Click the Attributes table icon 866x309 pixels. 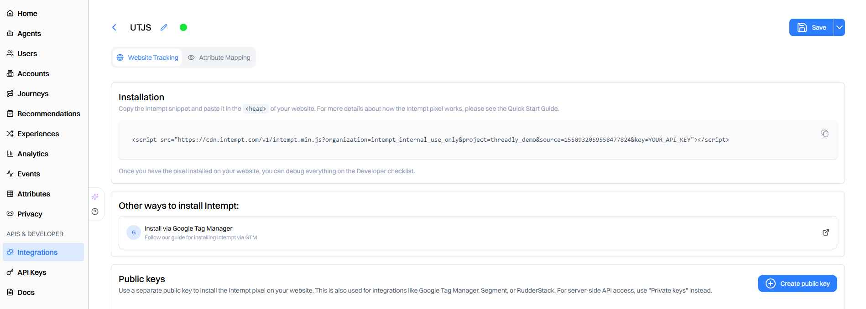[10, 194]
